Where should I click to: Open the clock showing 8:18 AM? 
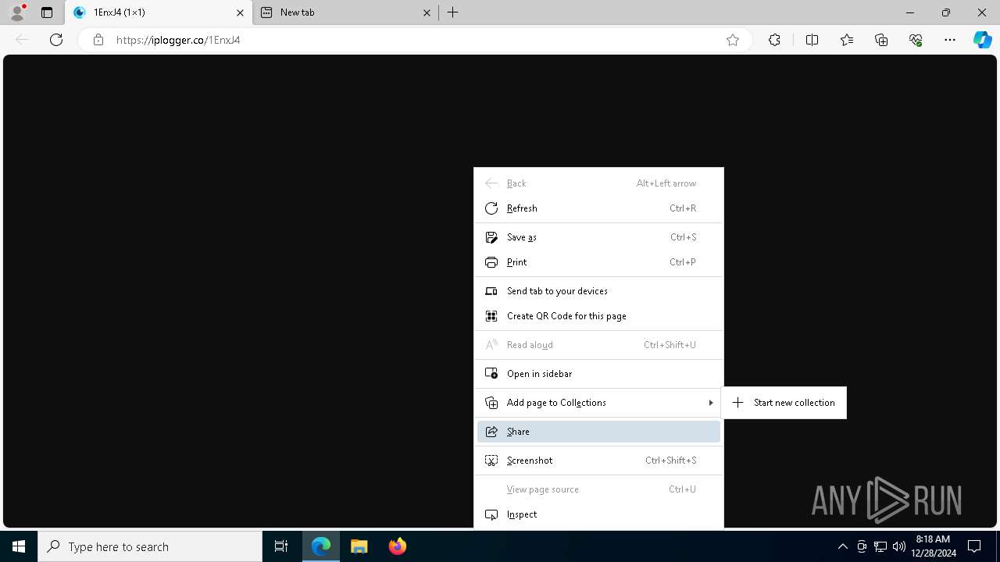[x=933, y=546]
